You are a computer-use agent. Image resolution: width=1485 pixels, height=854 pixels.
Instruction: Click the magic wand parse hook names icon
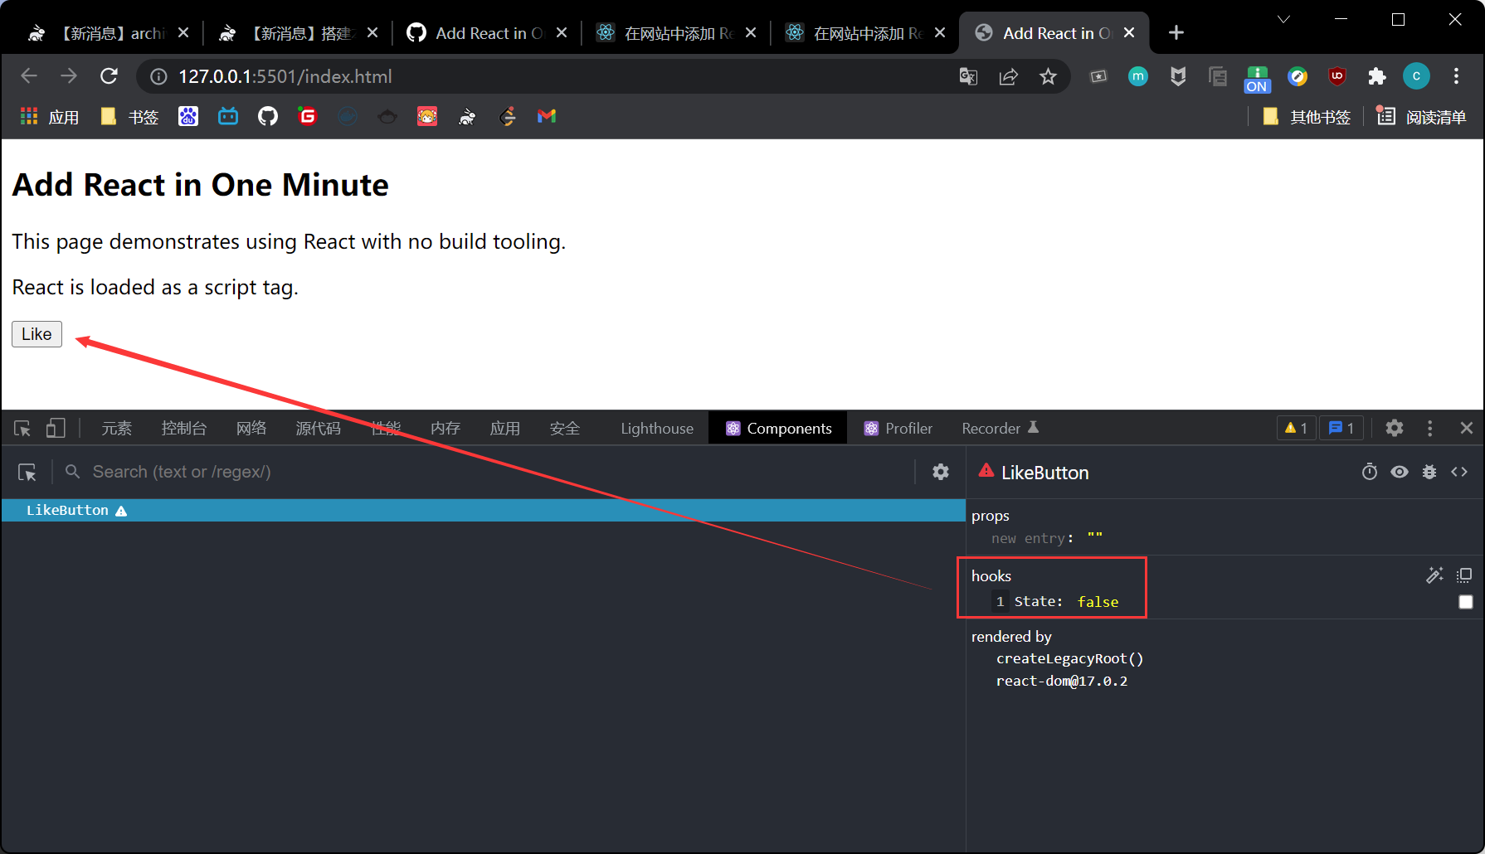coord(1434,575)
